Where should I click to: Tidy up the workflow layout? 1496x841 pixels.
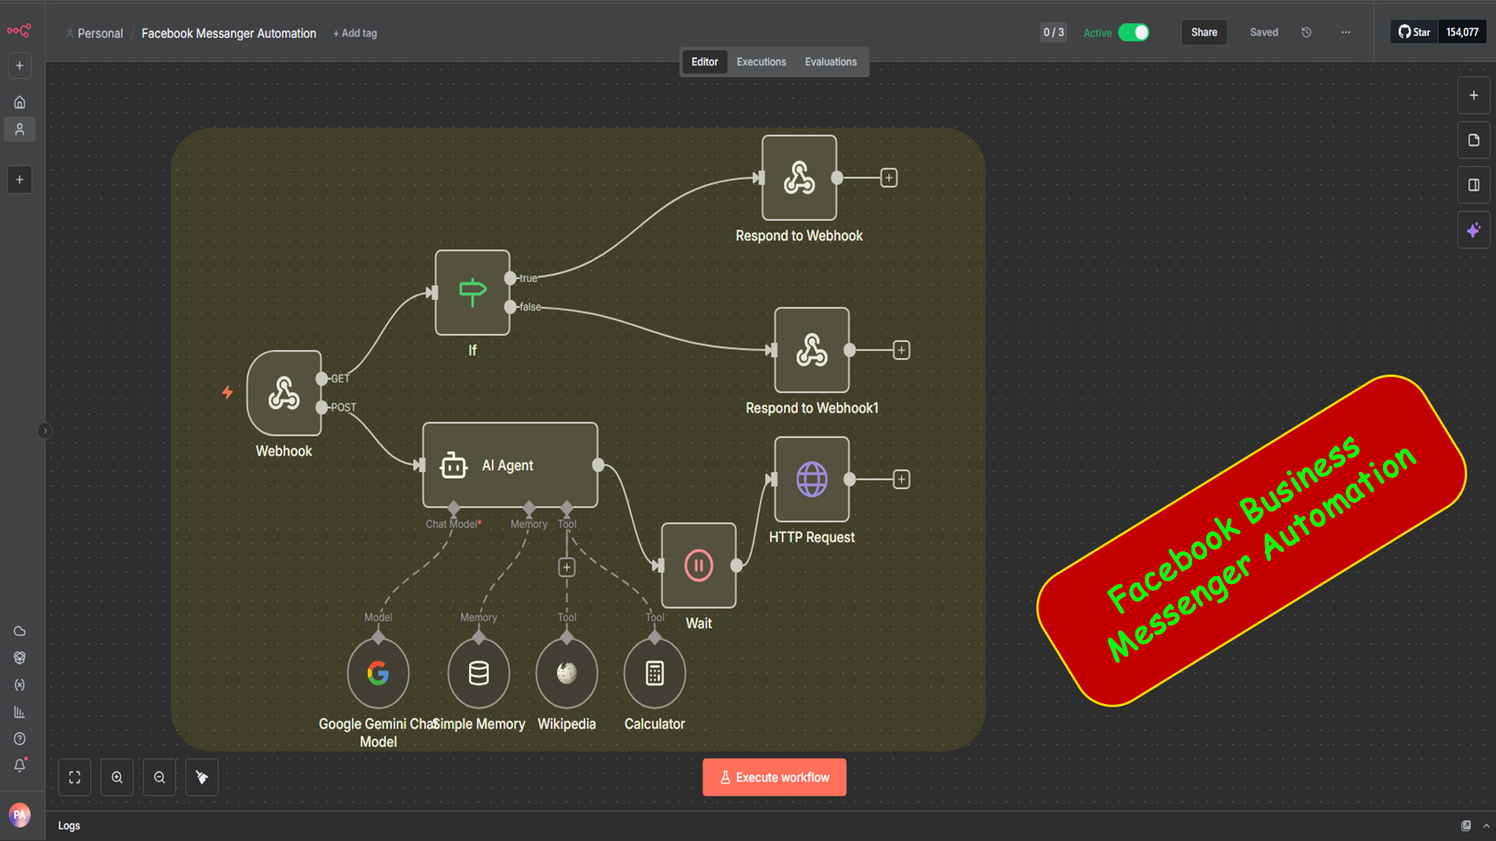click(201, 777)
